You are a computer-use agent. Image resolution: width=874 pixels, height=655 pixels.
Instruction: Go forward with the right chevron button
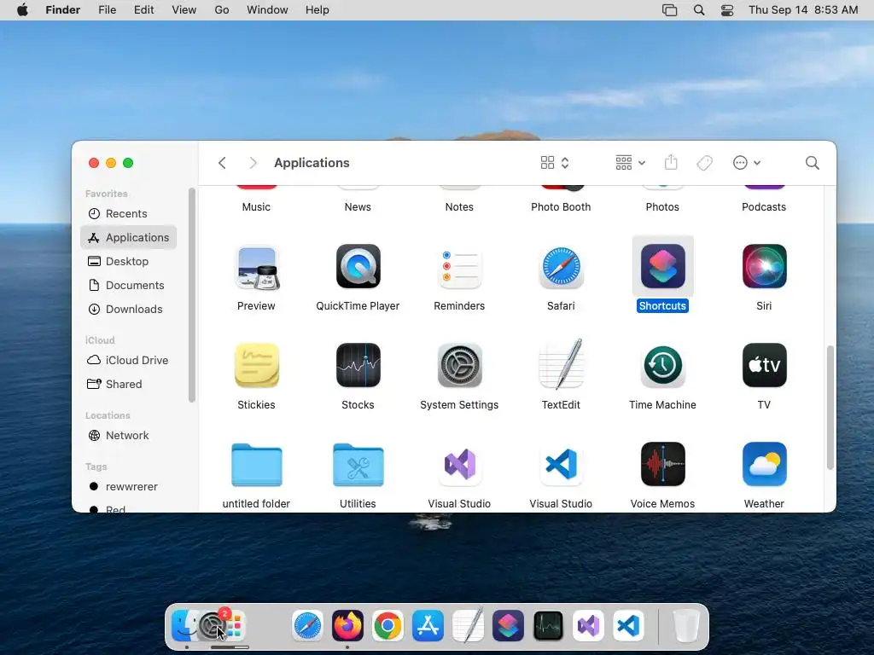point(253,163)
